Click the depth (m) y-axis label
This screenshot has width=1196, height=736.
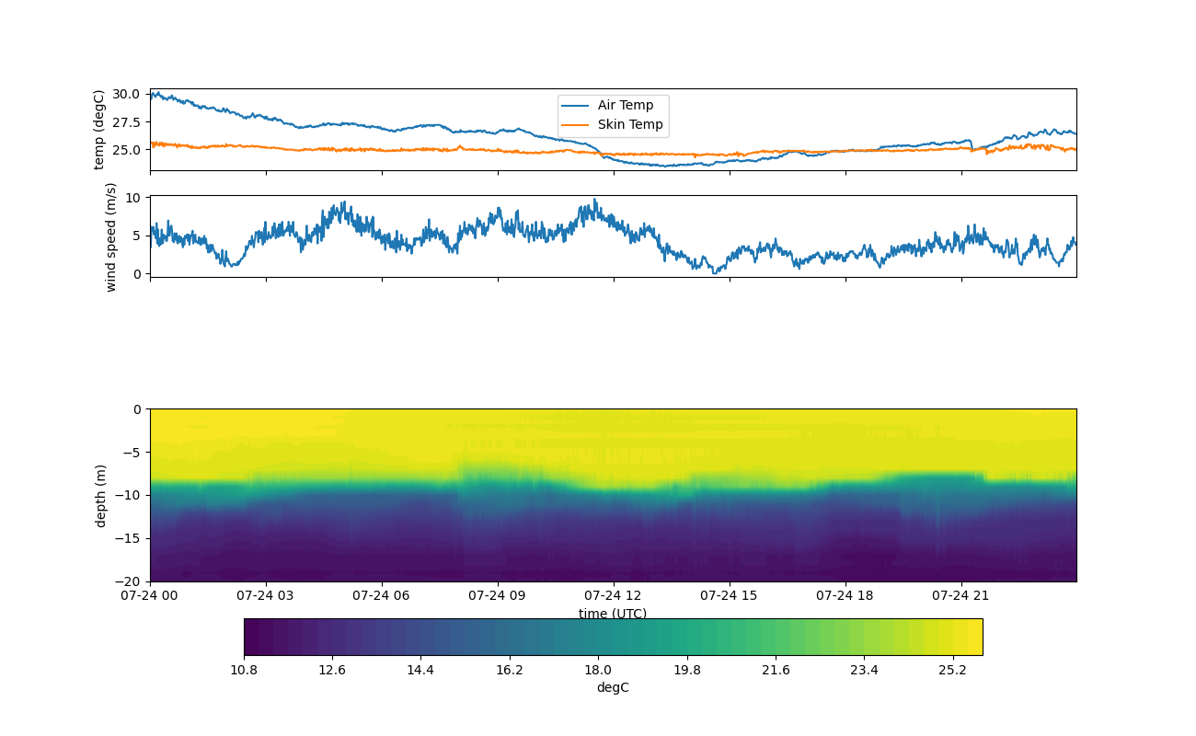101,496
